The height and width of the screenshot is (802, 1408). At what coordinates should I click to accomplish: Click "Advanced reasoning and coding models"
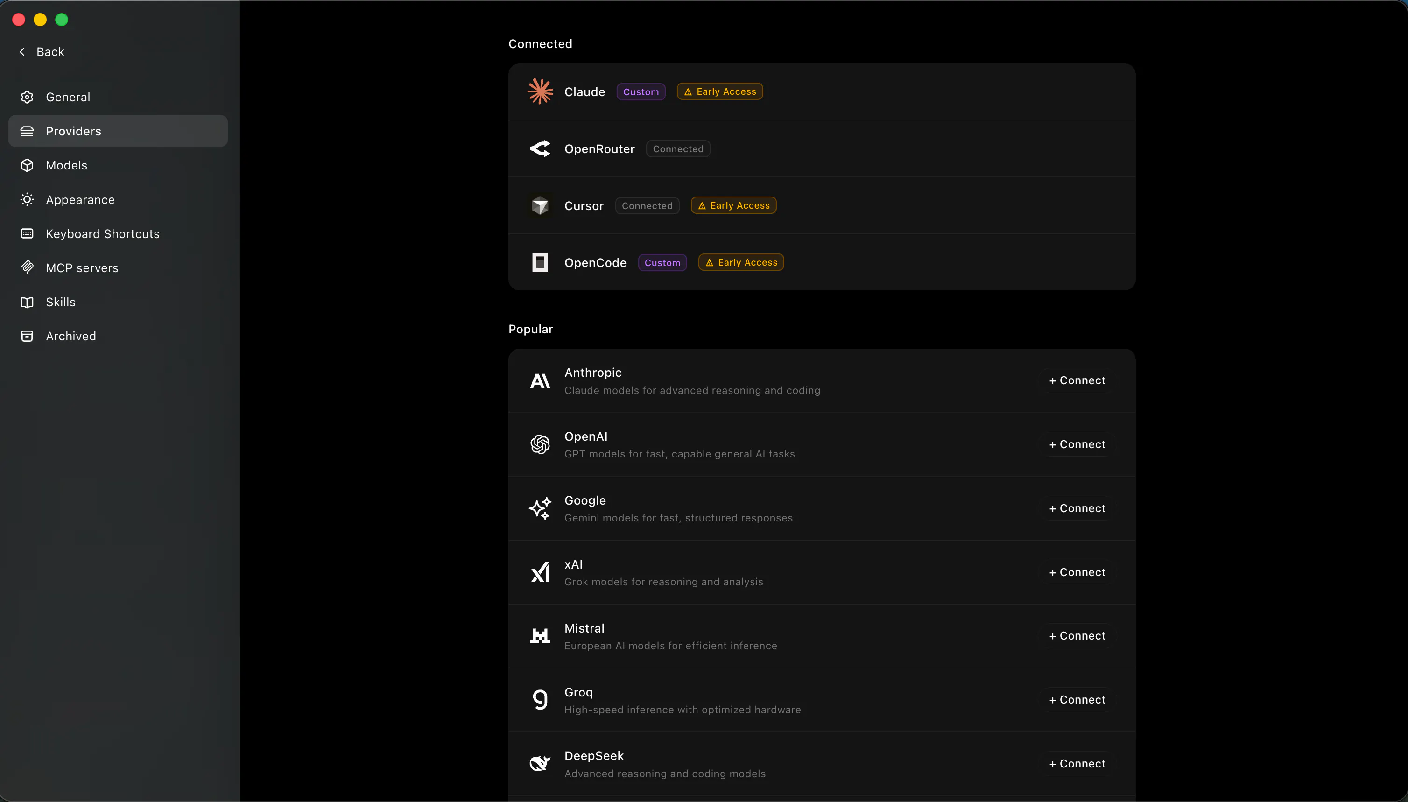(665, 774)
